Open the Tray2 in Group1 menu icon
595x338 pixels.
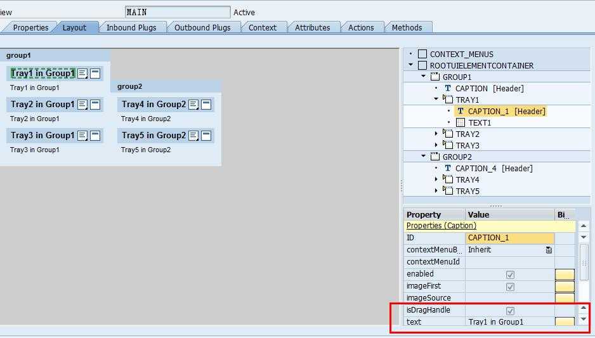point(82,105)
